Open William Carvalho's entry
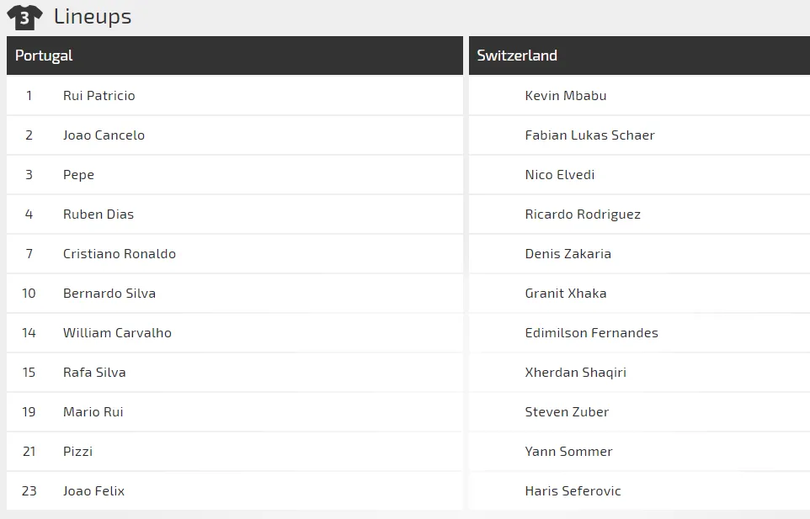 (117, 333)
